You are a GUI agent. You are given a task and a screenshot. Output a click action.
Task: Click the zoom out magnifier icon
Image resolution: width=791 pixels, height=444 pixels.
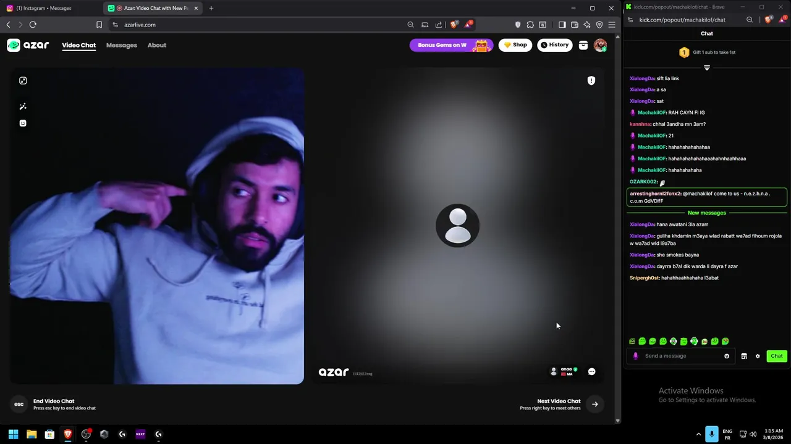coord(410,25)
